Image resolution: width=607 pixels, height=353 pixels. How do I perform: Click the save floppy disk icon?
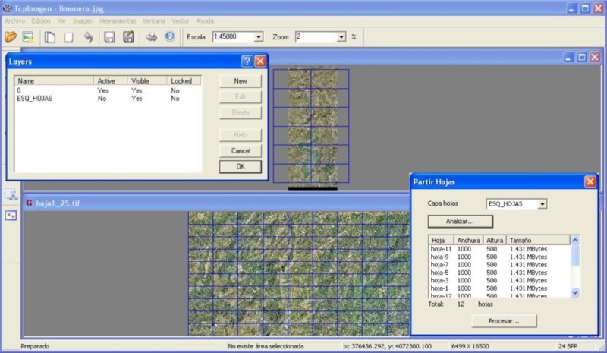tap(109, 36)
